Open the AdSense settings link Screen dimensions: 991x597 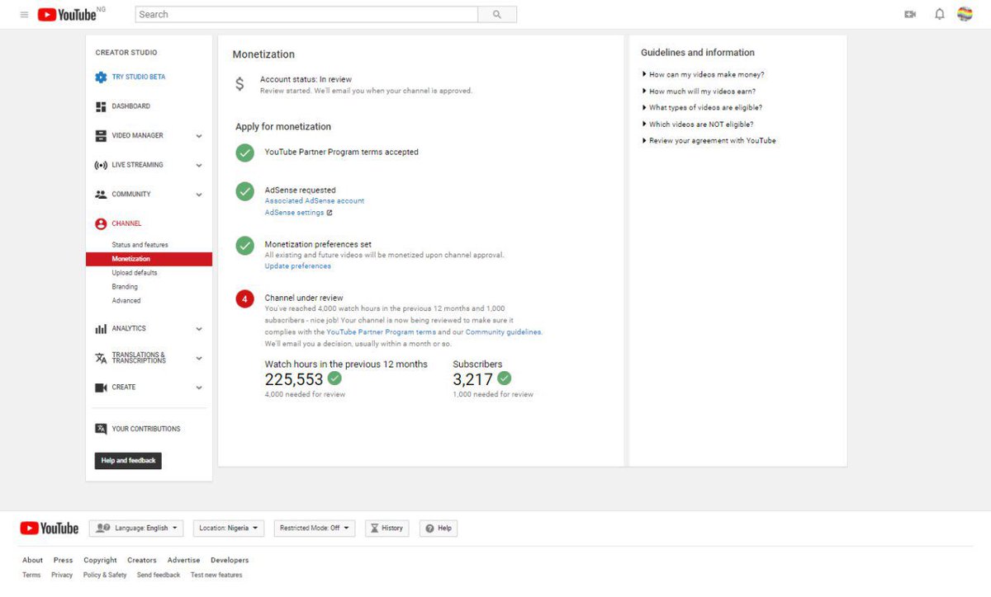click(x=294, y=213)
